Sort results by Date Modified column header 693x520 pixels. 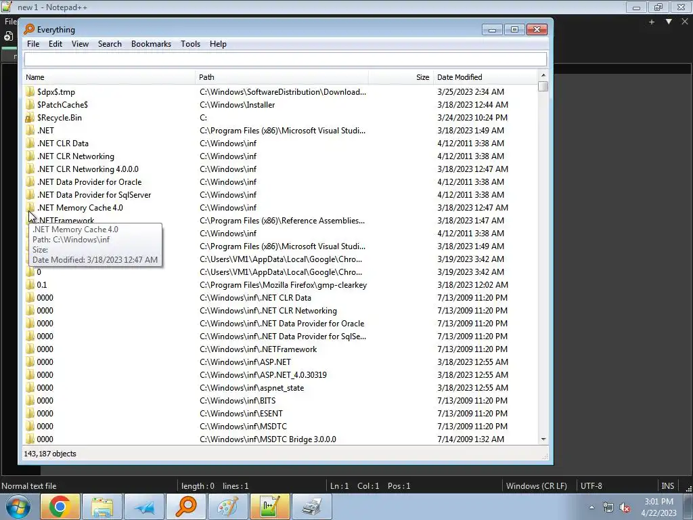point(485,77)
